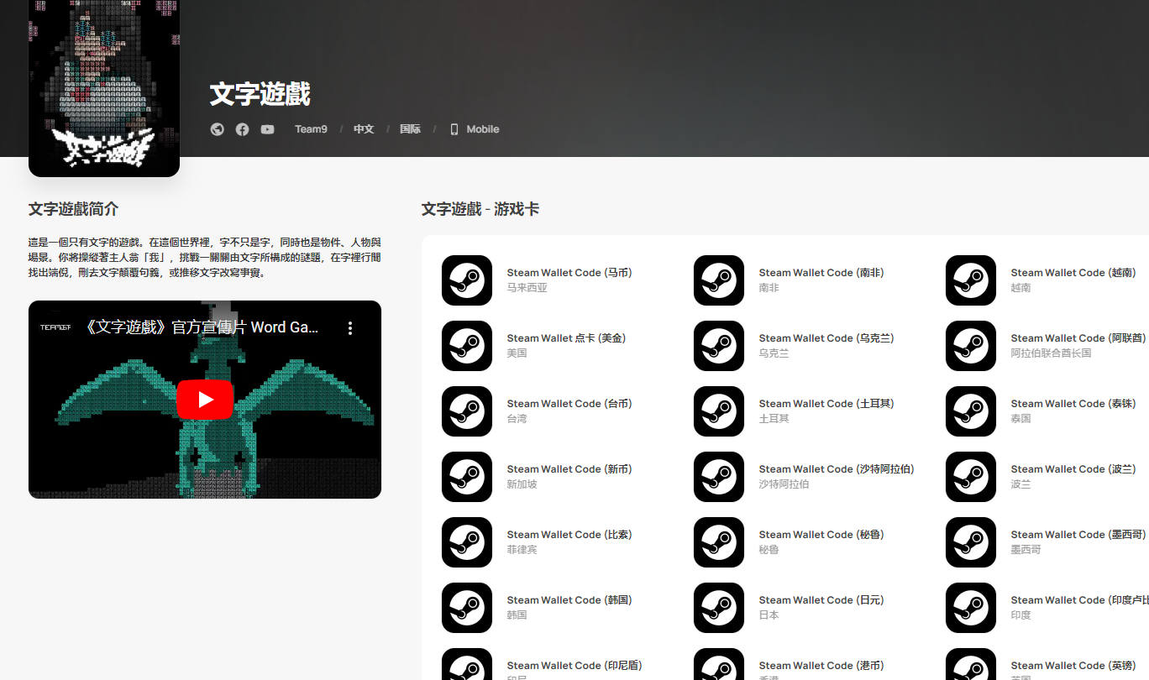
Task: Click Steam icon for 泰铢 wallet code
Action: [971, 411]
